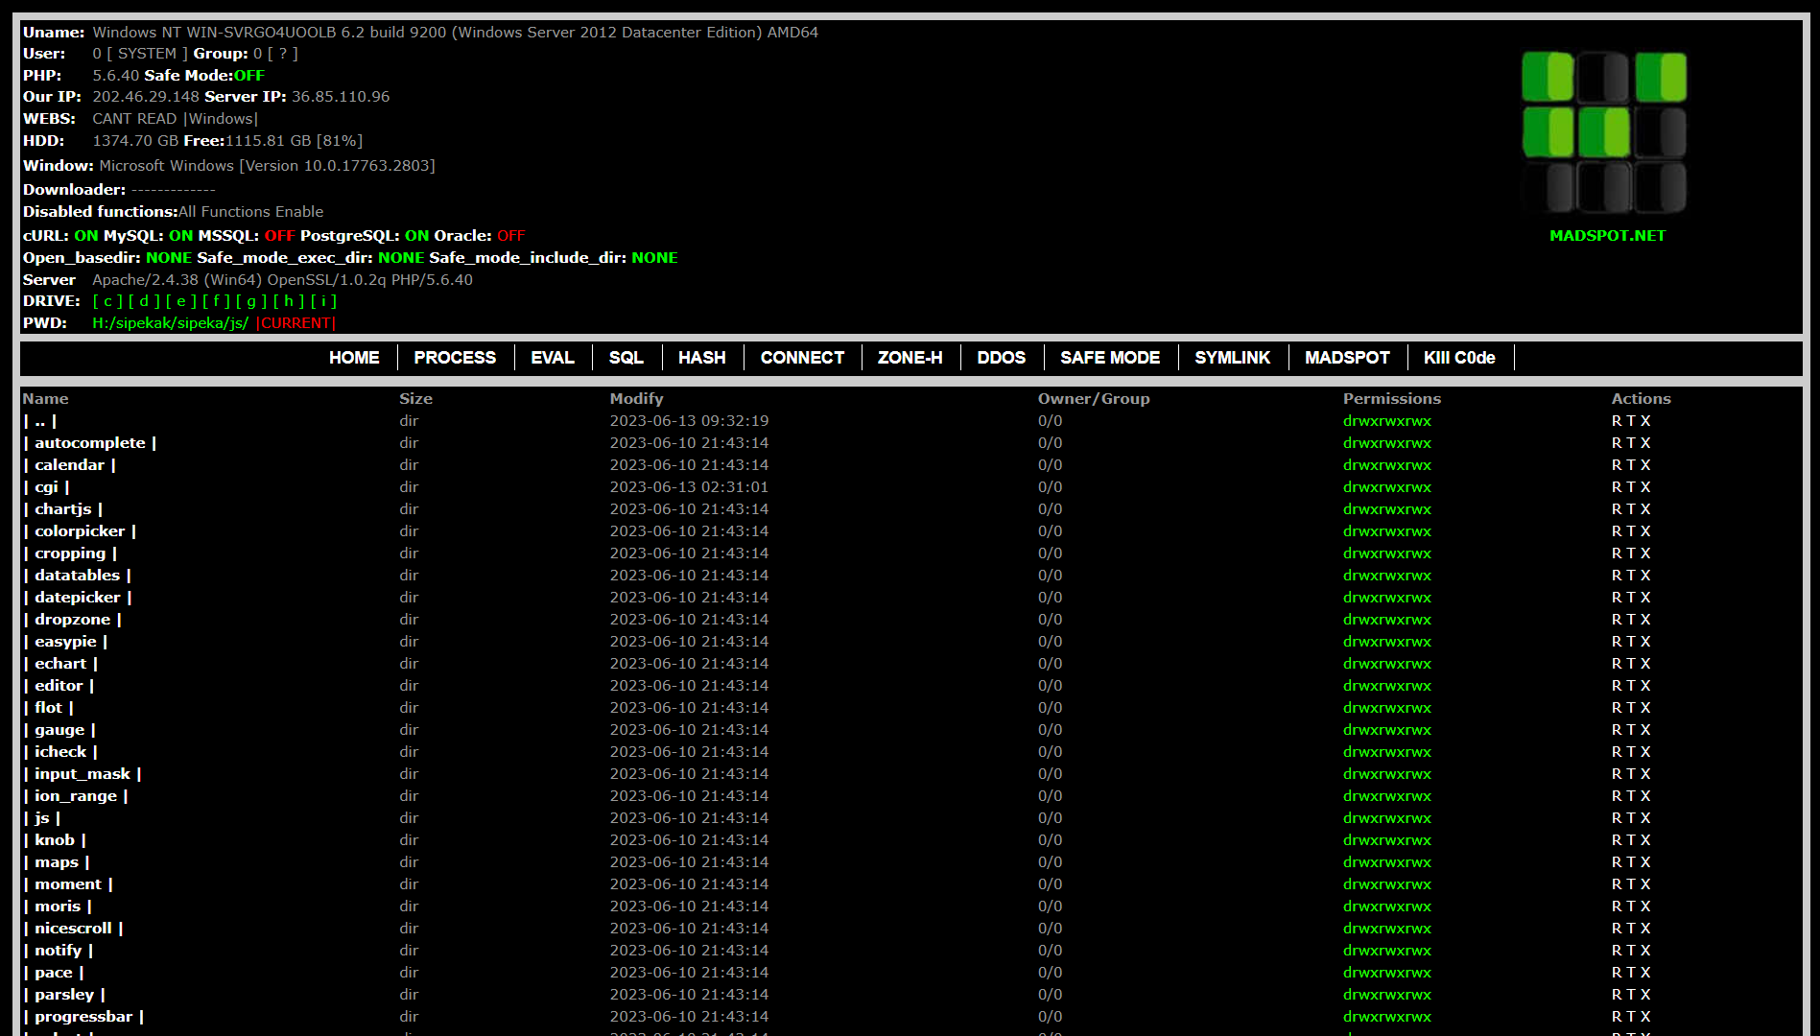Click T action for the parsley row
Image resolution: width=1820 pixels, height=1036 pixels.
(1631, 995)
